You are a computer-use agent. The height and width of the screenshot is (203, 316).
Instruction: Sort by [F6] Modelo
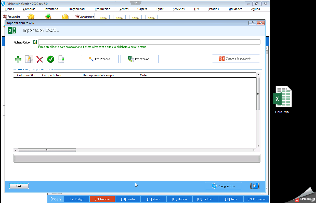tap(179, 199)
